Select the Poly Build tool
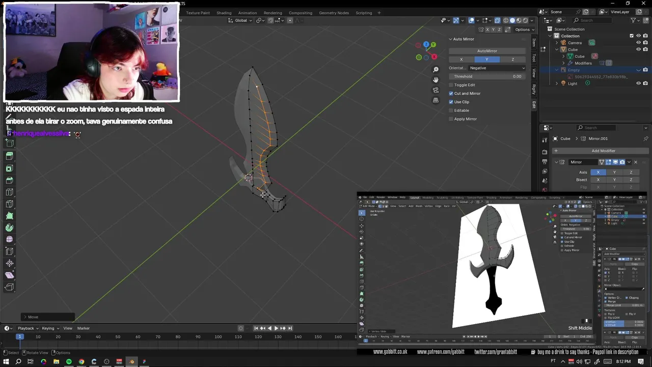 (x=9, y=216)
